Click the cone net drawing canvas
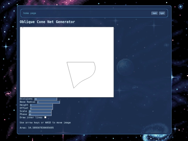Viewport: 188px width, 141px height. [67, 62]
